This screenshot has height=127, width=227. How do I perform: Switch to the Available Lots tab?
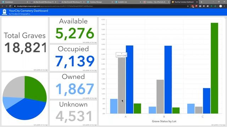tap(128, 2)
